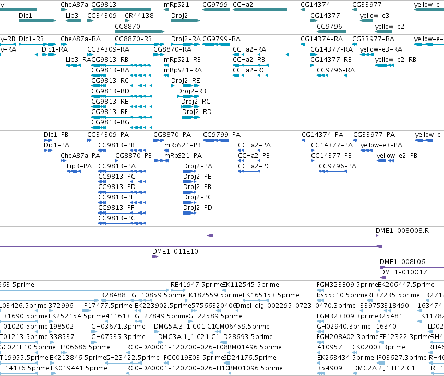The width and height of the screenshot is (444, 376).
Task: Select transcript CG9813-RD
Action: click(110, 91)
